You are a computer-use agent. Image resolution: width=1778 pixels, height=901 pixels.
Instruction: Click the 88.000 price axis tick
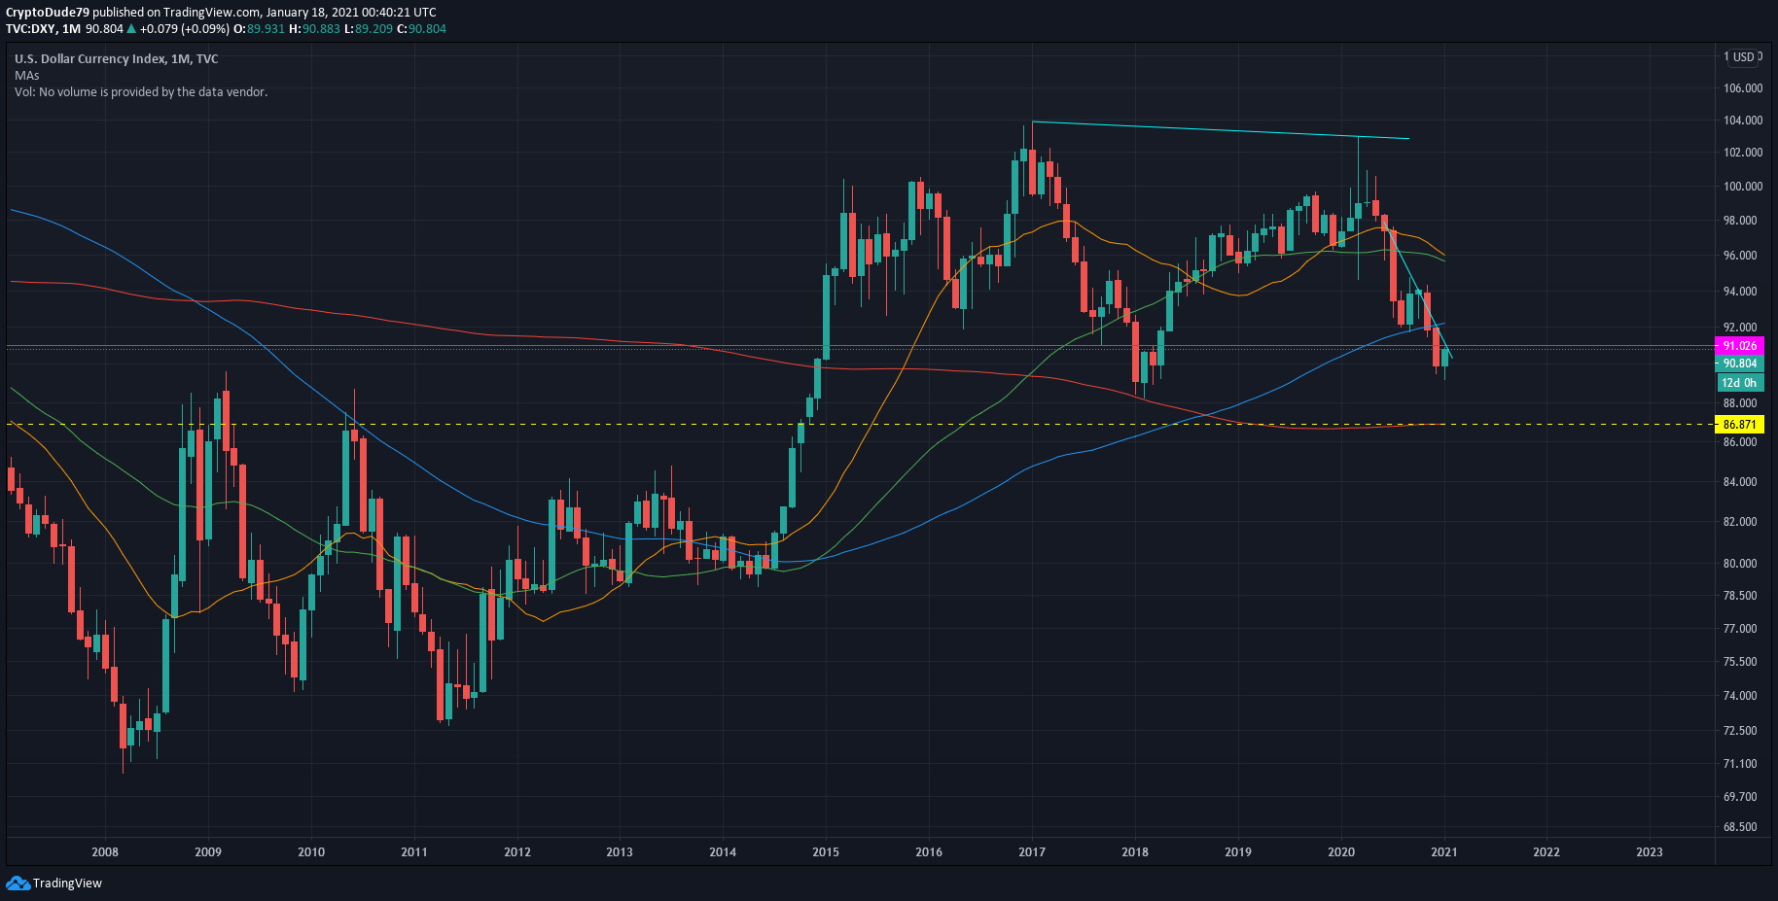(1740, 403)
